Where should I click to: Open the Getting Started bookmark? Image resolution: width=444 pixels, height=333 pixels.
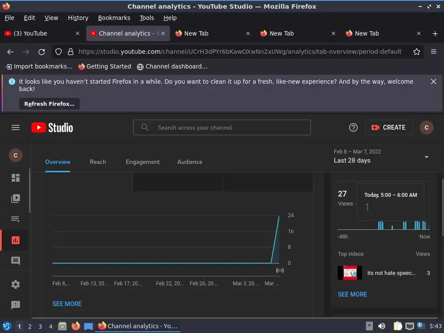[x=105, y=66]
